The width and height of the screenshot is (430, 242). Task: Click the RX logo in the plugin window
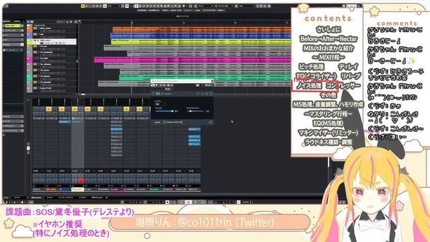tap(158, 93)
